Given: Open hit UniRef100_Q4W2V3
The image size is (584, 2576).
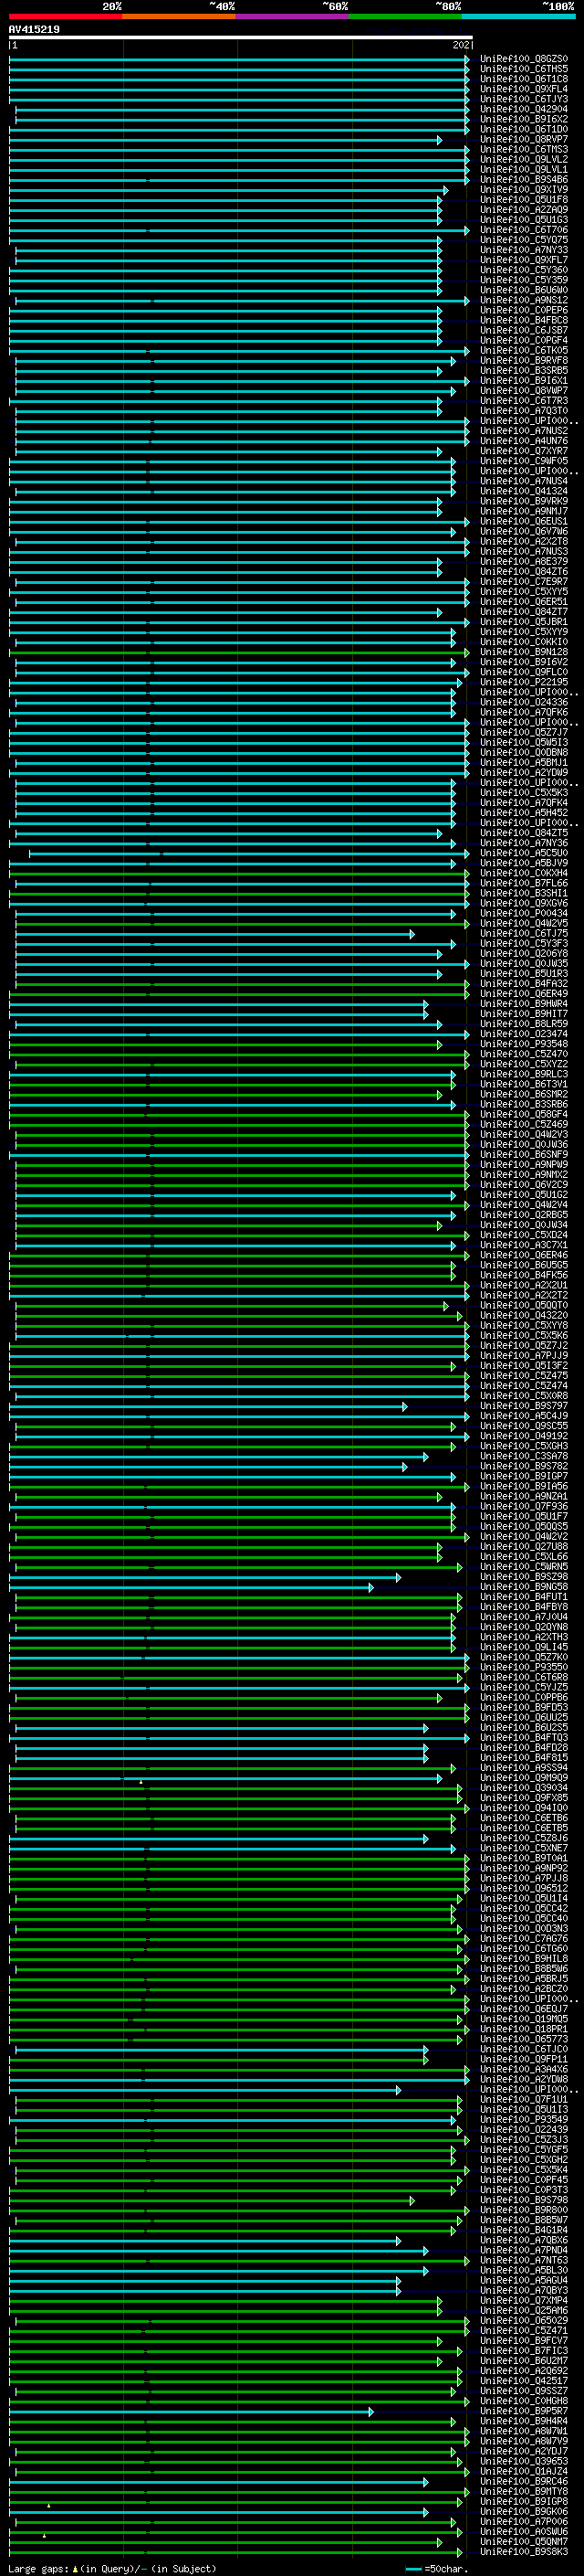Looking at the screenshot, I should pos(524,1134).
